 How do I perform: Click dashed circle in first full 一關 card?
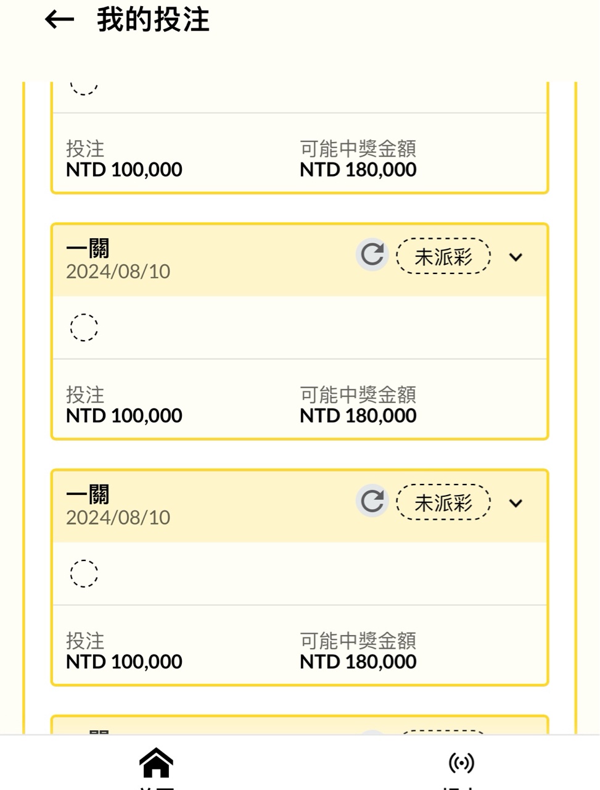coord(84,327)
